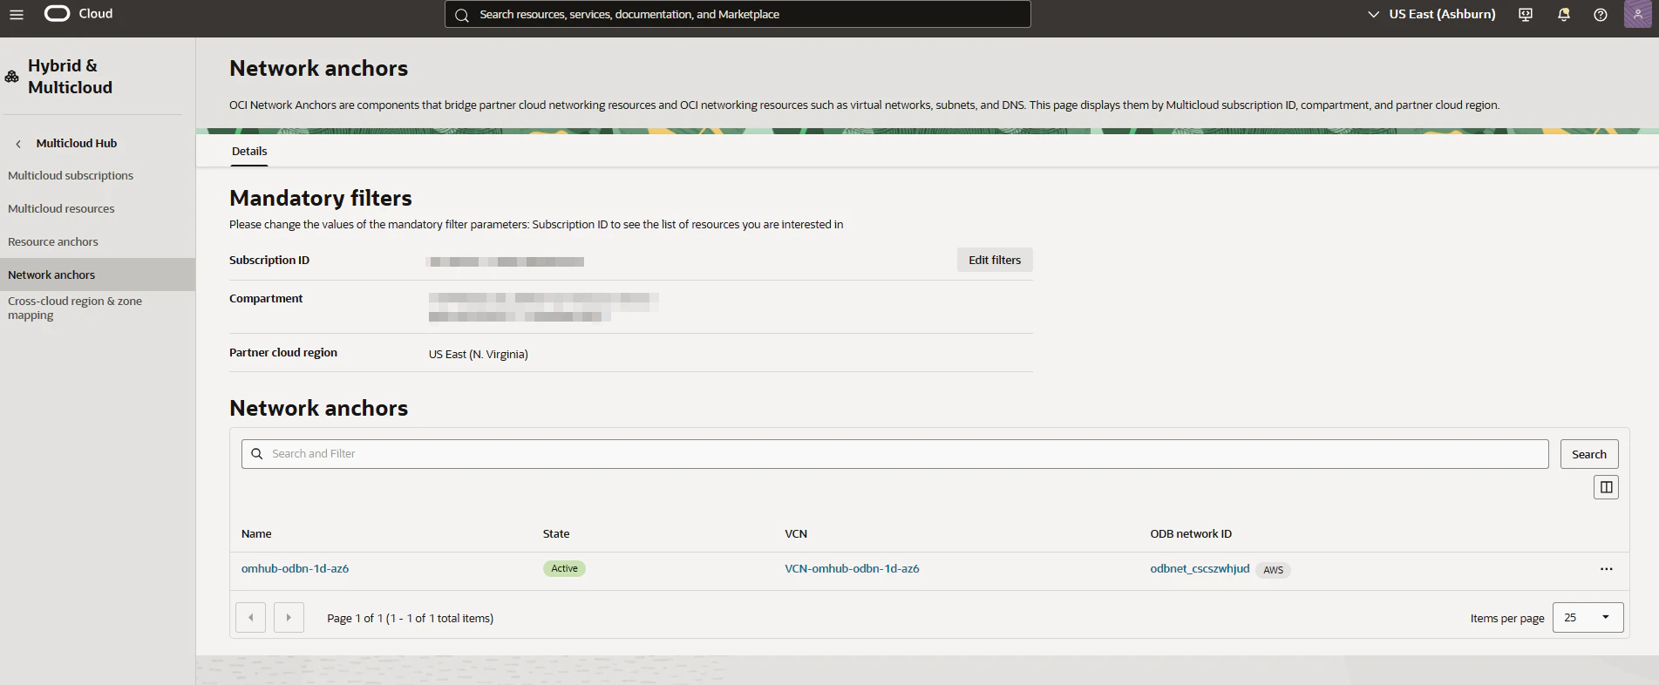Open the column visibility settings icon
Screen dimensions: 1659x685
click(1606, 487)
